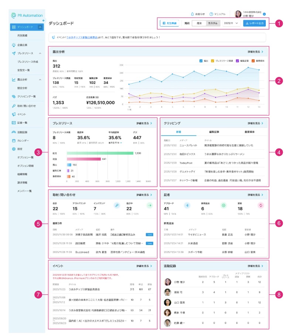292x336 pixels.
Task: Click the blue インバウンド key icon
Action: (x=117, y=205)
